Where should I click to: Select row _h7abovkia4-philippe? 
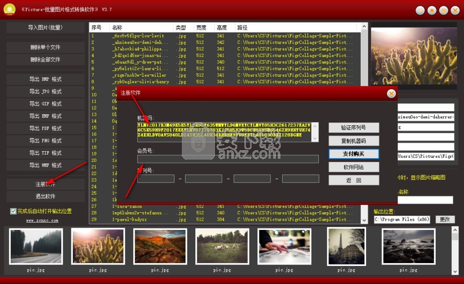[x=225, y=49]
